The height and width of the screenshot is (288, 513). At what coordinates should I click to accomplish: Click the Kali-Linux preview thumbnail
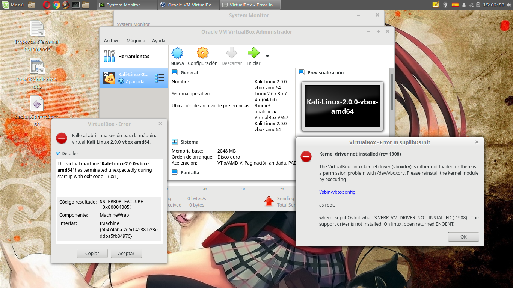pyautogui.click(x=343, y=106)
